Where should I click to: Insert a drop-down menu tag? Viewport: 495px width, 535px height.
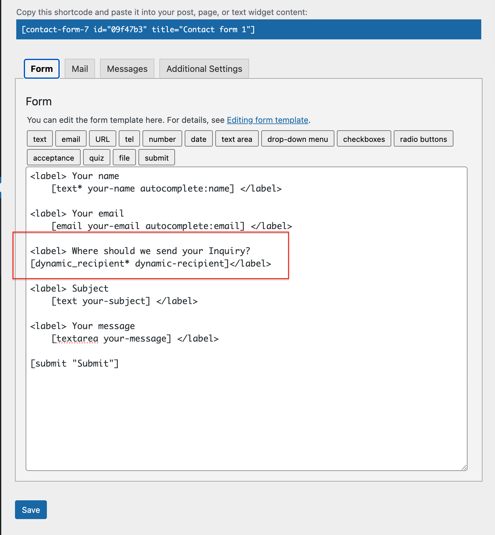coord(298,139)
